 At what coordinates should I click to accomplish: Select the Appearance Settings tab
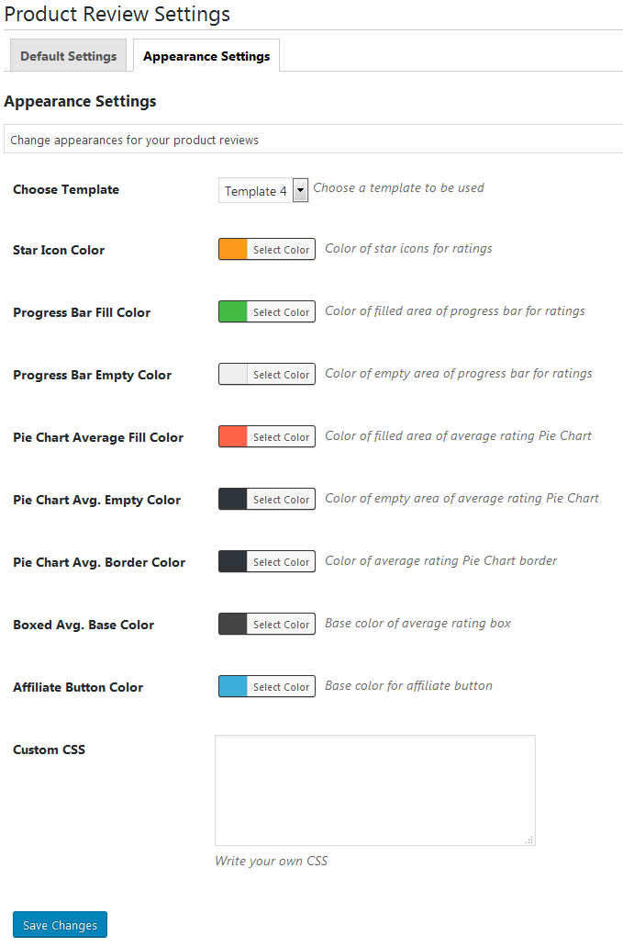pyautogui.click(x=206, y=56)
